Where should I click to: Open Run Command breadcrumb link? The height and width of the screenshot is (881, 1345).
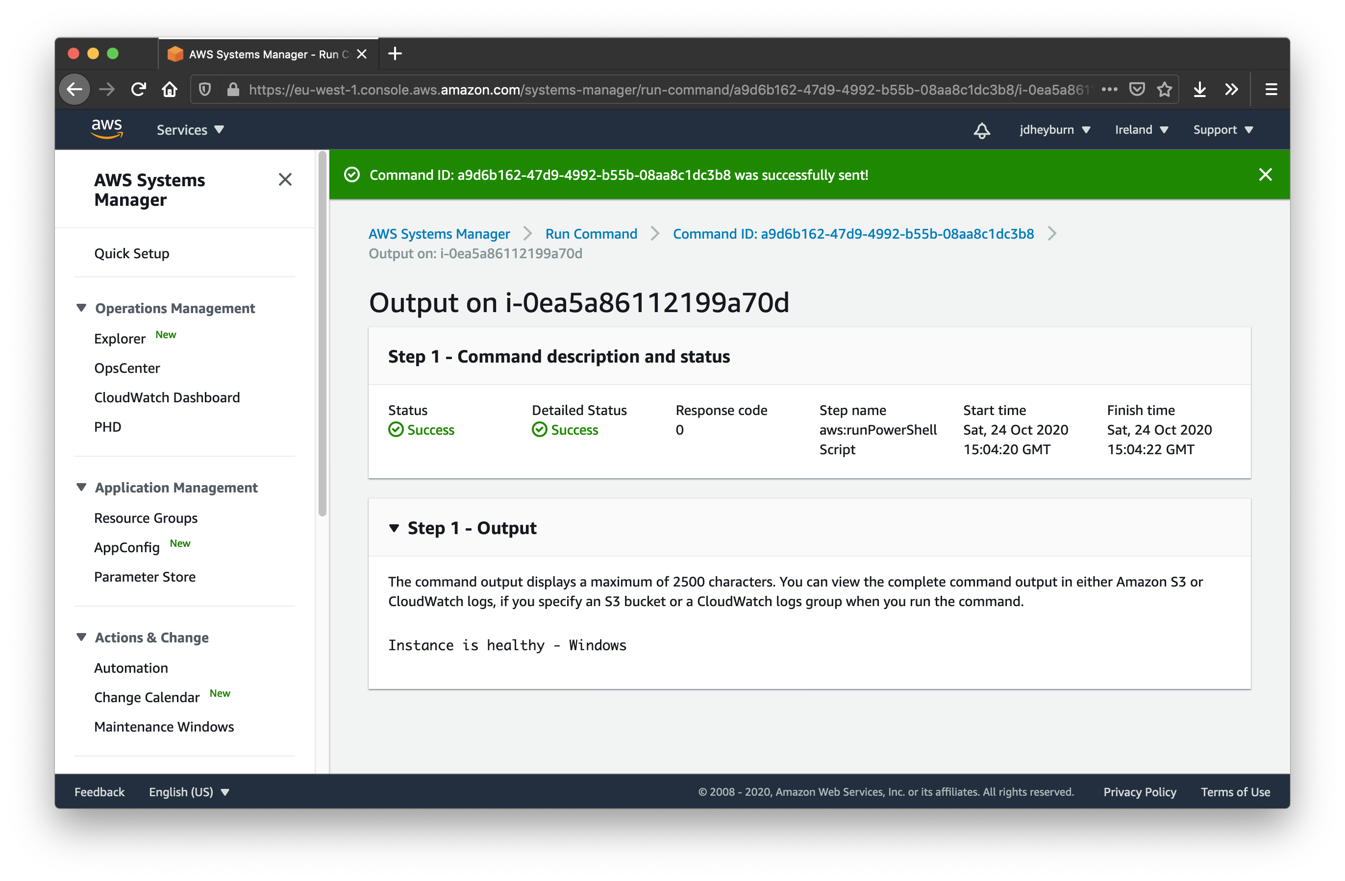tap(592, 233)
